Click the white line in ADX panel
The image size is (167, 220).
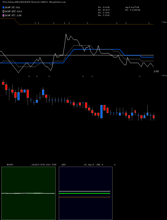(85, 191)
